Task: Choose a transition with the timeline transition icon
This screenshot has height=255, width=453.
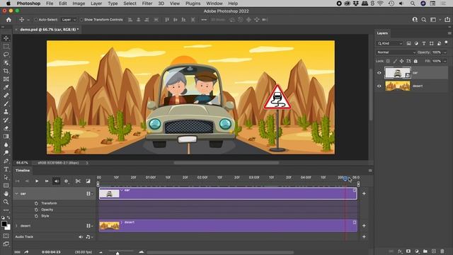Action: pos(88,181)
